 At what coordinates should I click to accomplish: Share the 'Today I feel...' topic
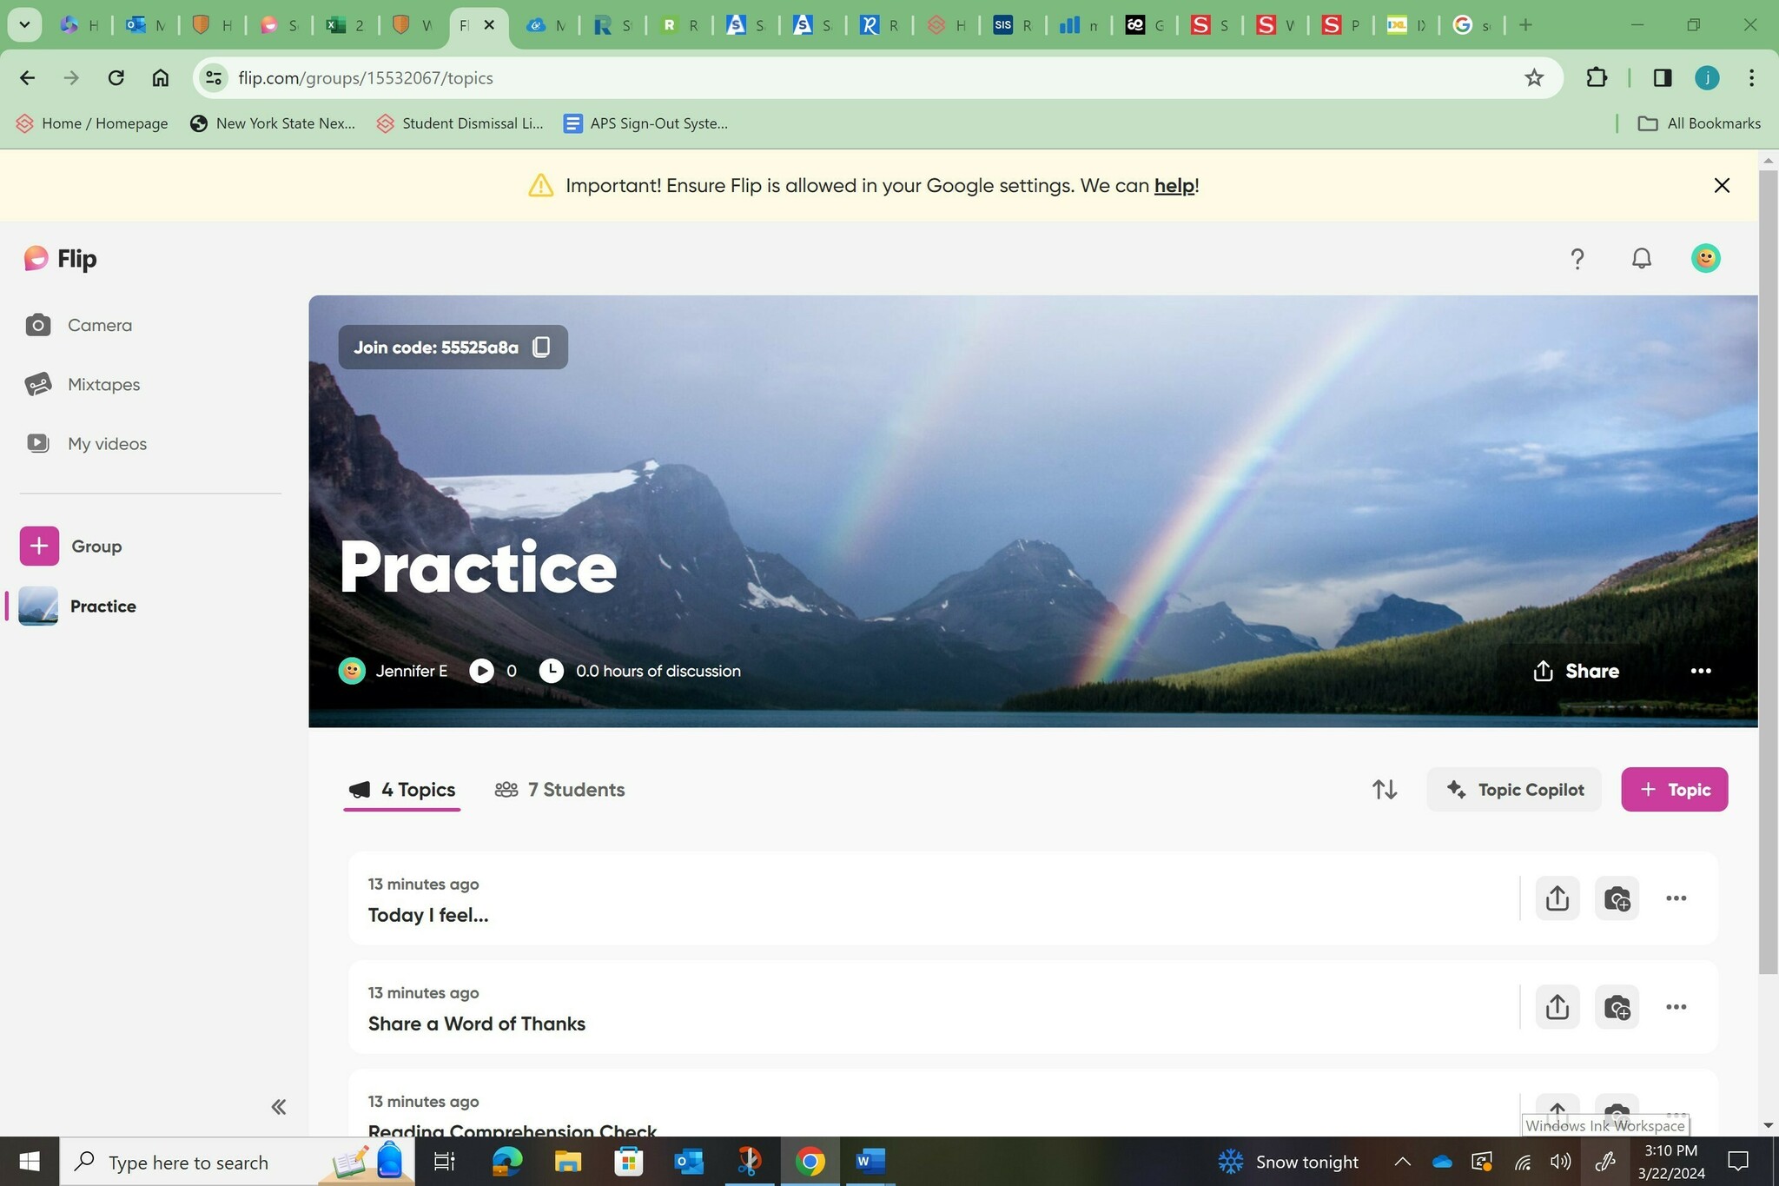pyautogui.click(x=1557, y=898)
